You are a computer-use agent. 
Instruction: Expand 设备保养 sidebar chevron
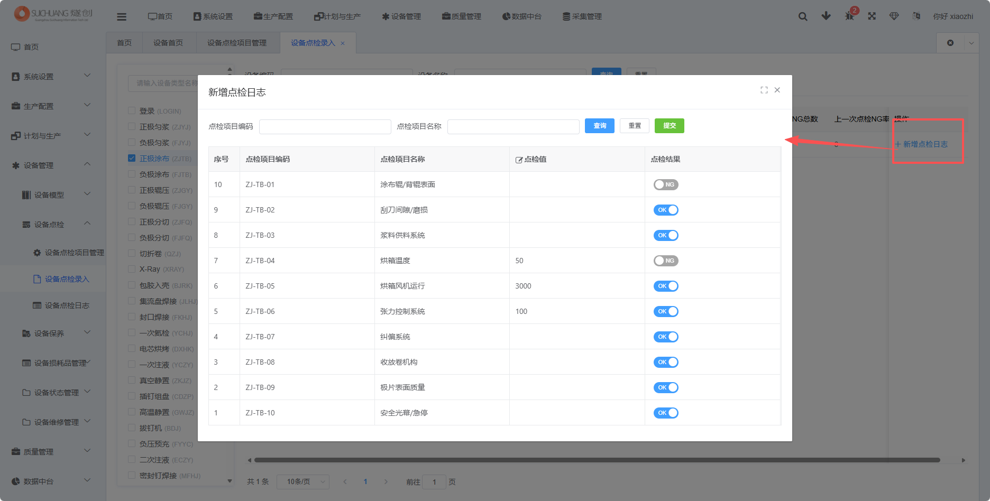pyautogui.click(x=87, y=332)
